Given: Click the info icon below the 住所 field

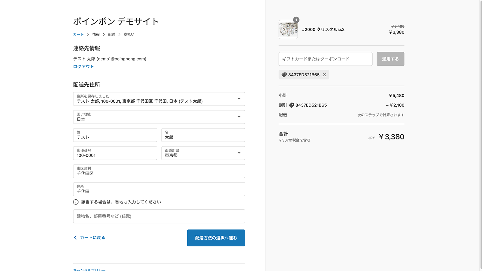Looking at the screenshot, I should coord(75,202).
